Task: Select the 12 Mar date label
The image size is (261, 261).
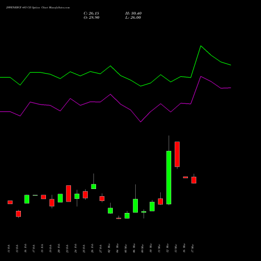Action: pos(168,248)
